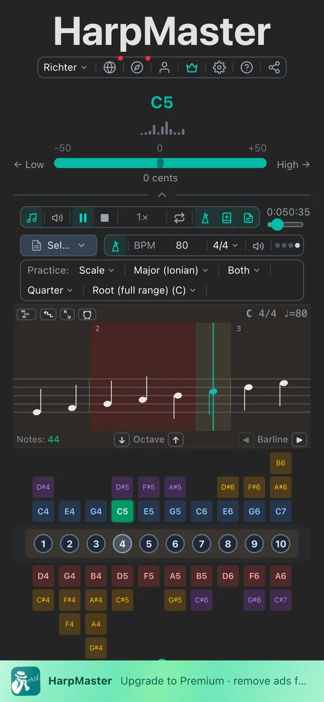Toggle the metronome next to BPM

pos(116,246)
